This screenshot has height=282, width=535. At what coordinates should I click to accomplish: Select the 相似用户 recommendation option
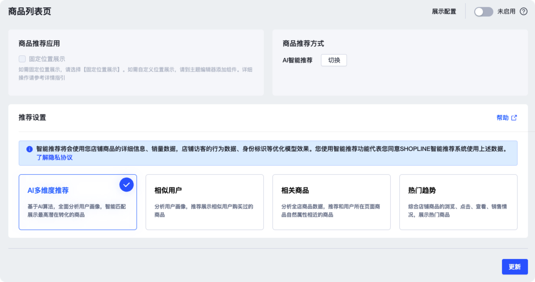(204, 202)
